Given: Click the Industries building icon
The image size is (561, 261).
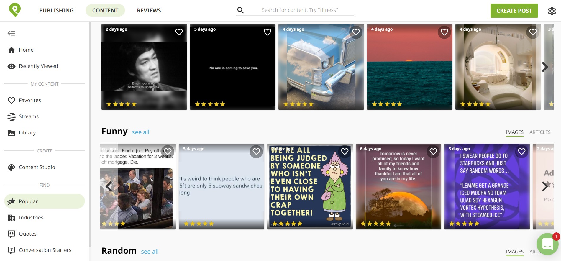Looking at the screenshot, I should coord(12,218).
